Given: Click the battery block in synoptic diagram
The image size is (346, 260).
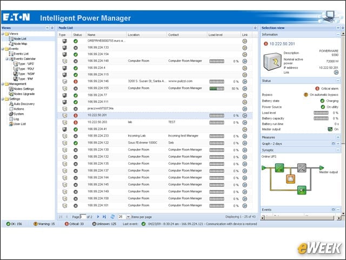Looking at the screenshot, I should [291, 179].
